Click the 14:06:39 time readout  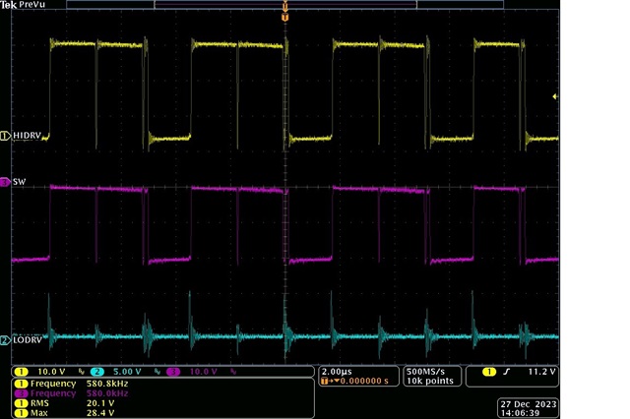click(x=520, y=413)
